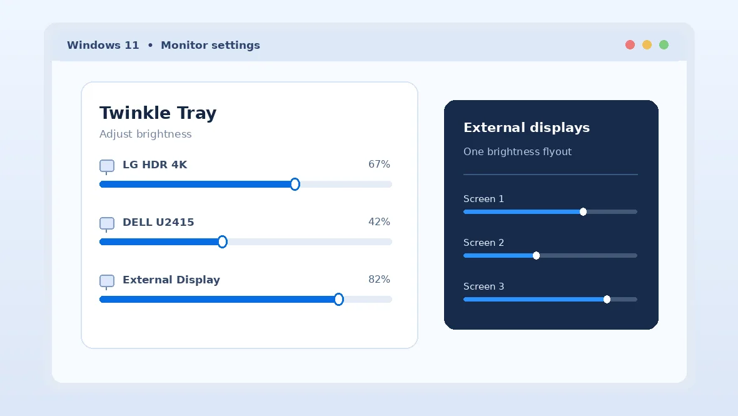Click the 82% brightness value
The width and height of the screenshot is (738, 416).
coord(380,279)
